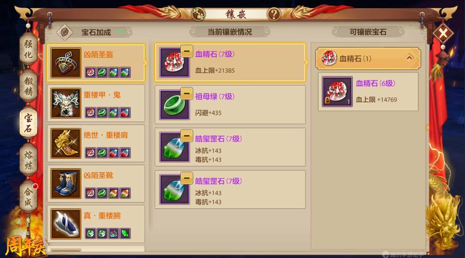Go to the 合成 side tab
This screenshot has width=465, height=258.
click(28, 197)
